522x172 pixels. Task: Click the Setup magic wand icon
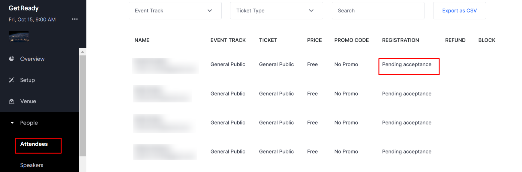click(x=11, y=80)
